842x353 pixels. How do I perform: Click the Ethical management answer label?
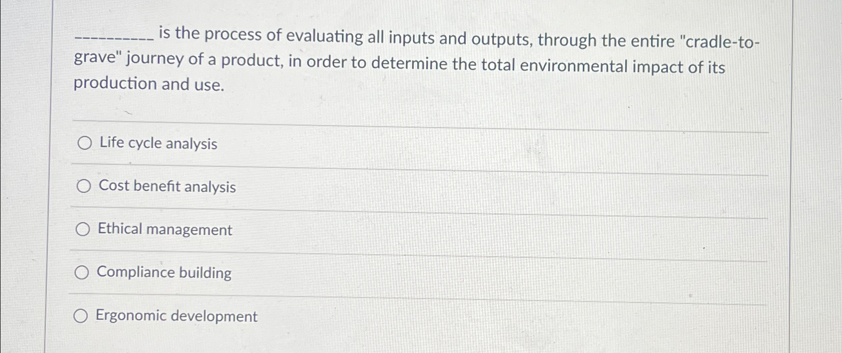pos(165,230)
